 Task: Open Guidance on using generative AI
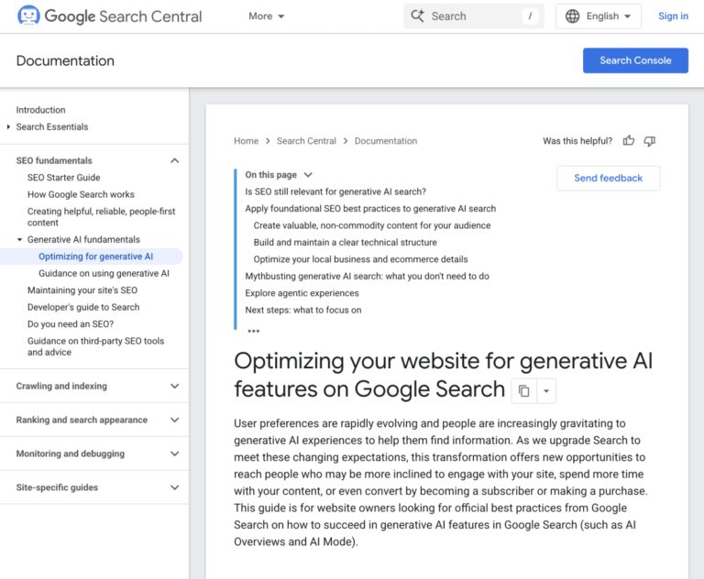(104, 273)
